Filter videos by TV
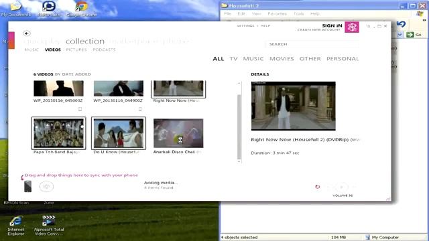The height and width of the screenshot is (241, 429). coord(233,59)
